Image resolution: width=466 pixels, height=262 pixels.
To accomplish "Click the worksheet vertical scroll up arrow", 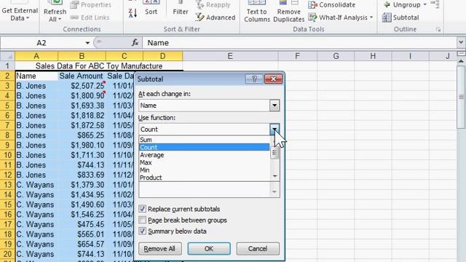I will tap(461, 61).
